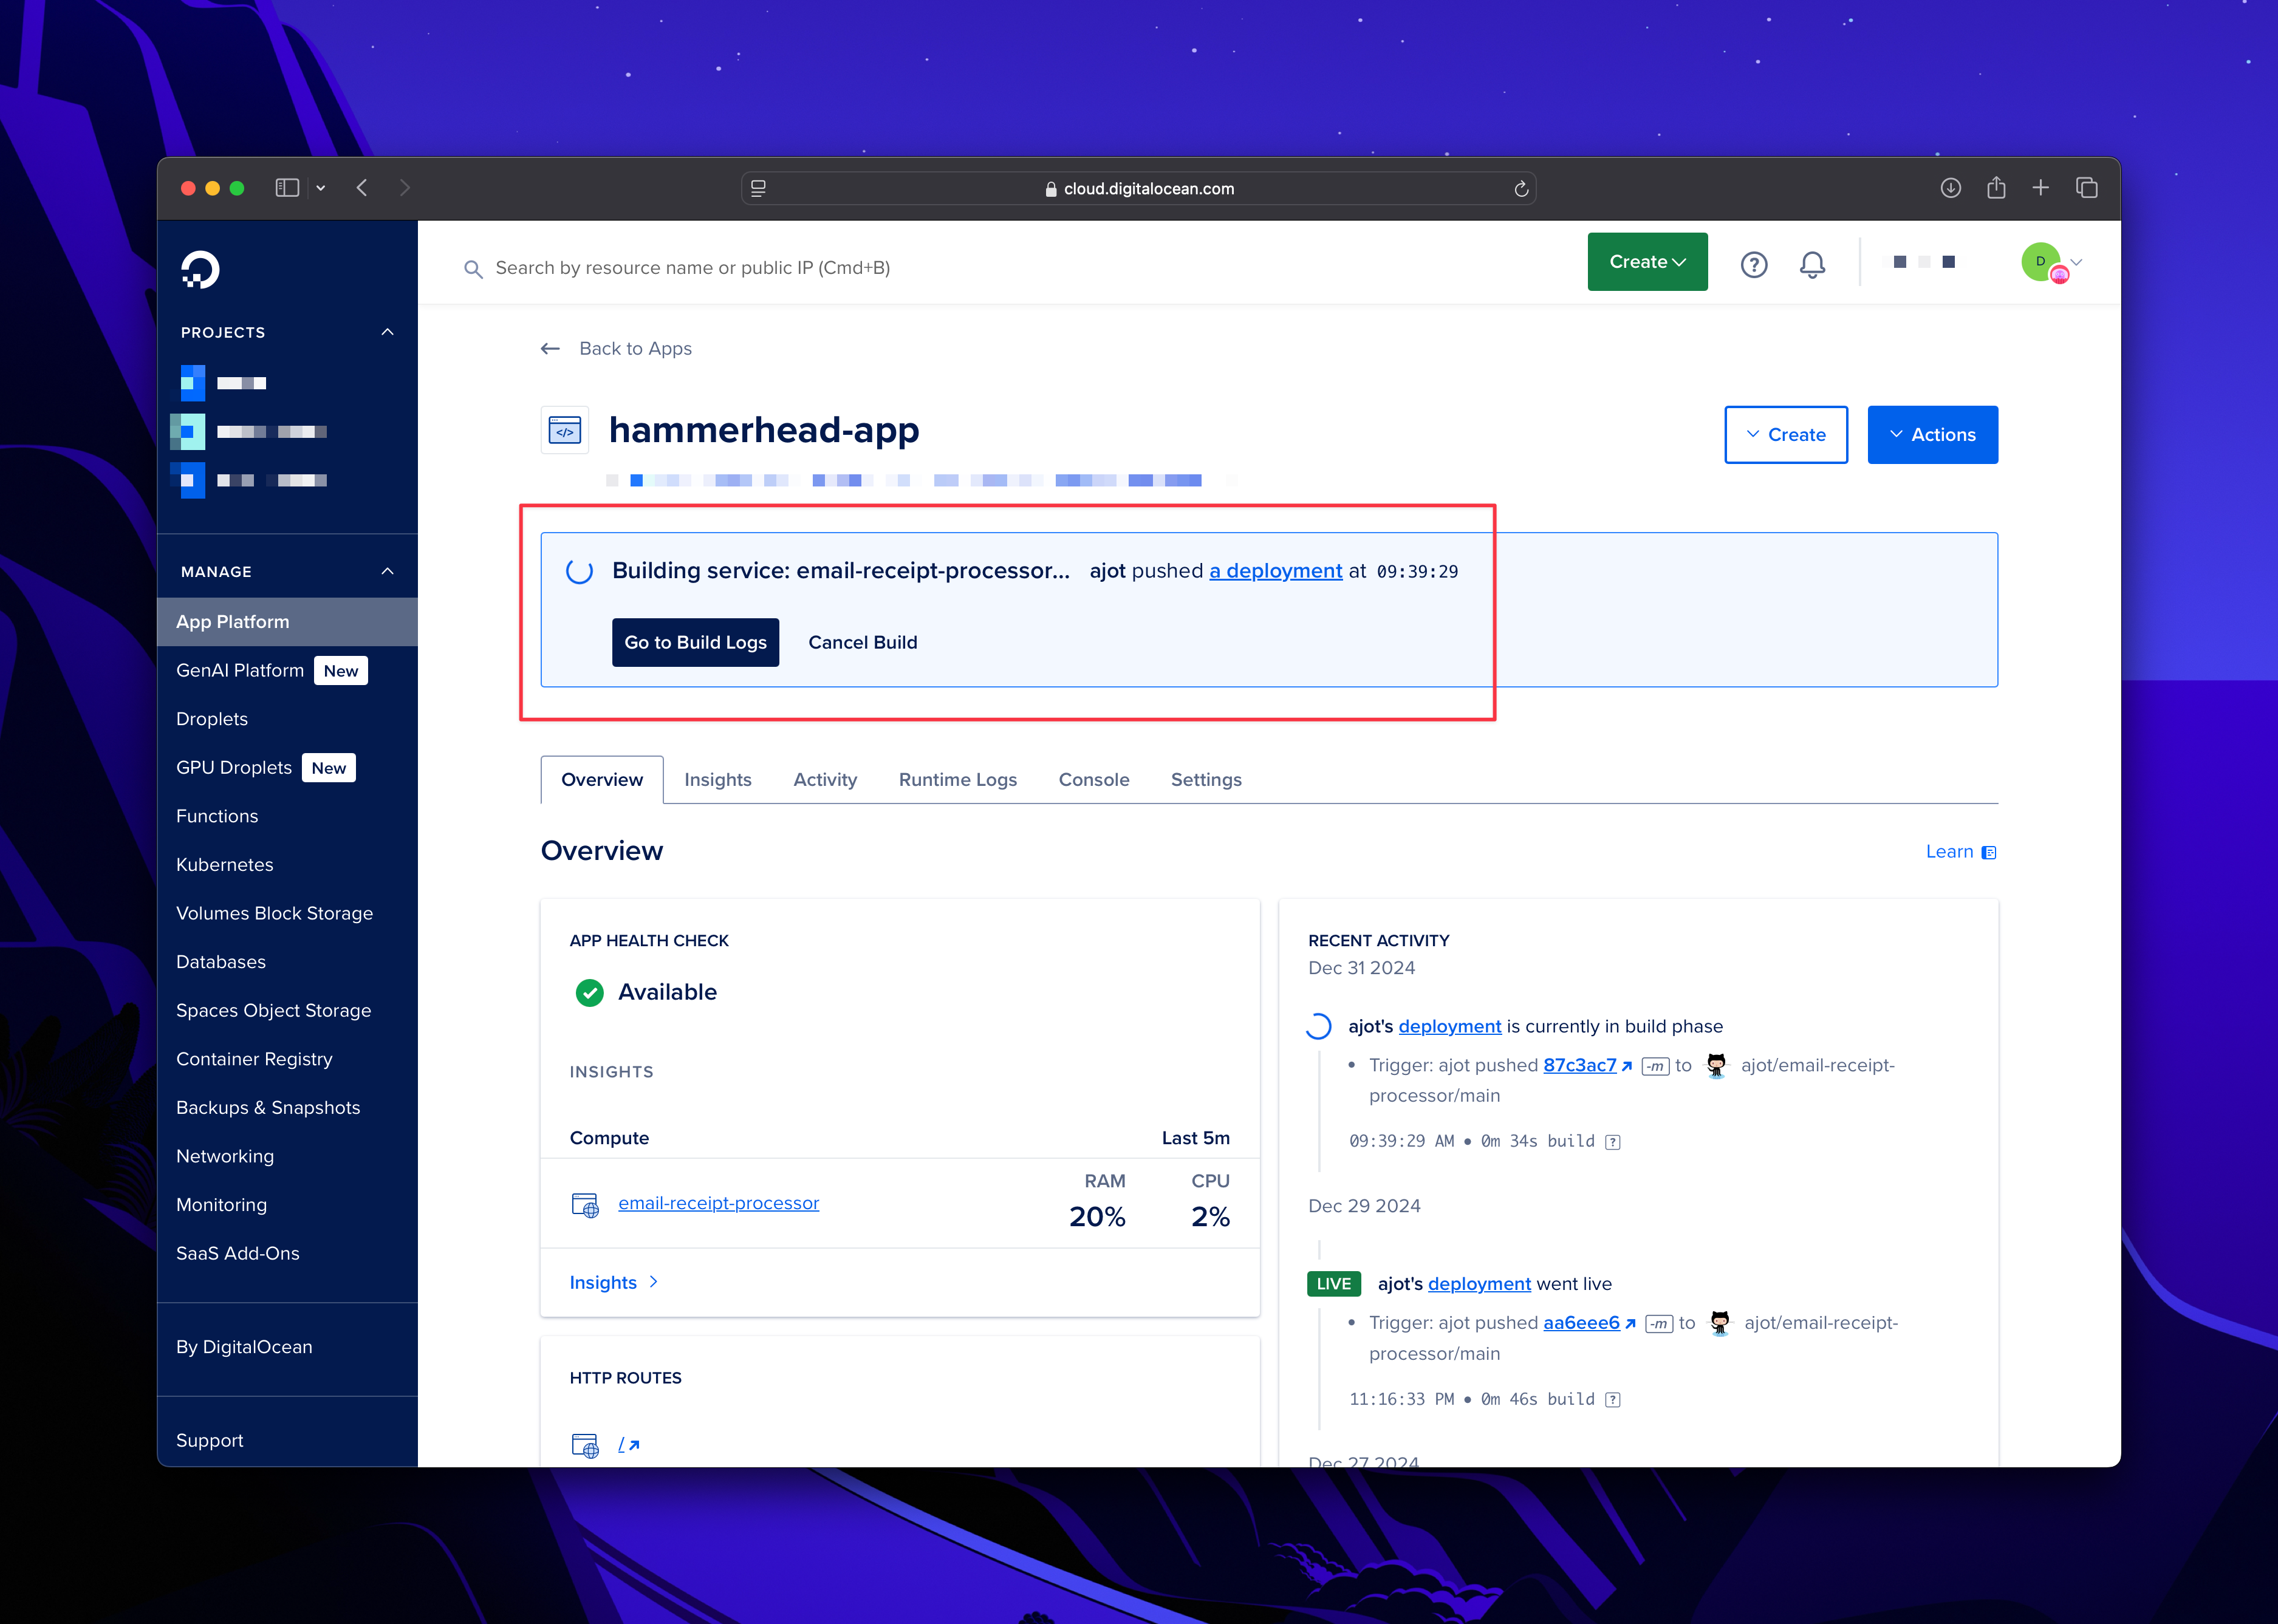Collapse the MANAGE section chevron
This screenshot has height=1624, width=2278.
click(387, 571)
